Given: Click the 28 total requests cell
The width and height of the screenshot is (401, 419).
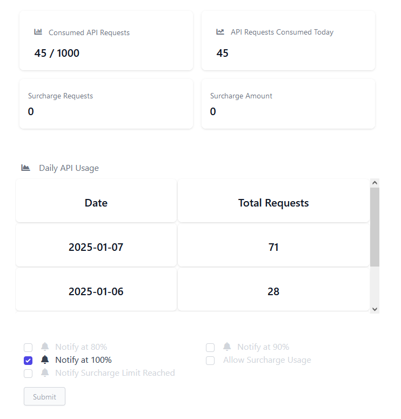Looking at the screenshot, I should [273, 289].
